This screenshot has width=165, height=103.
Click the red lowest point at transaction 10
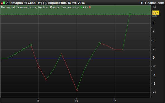(x=77, y=90)
